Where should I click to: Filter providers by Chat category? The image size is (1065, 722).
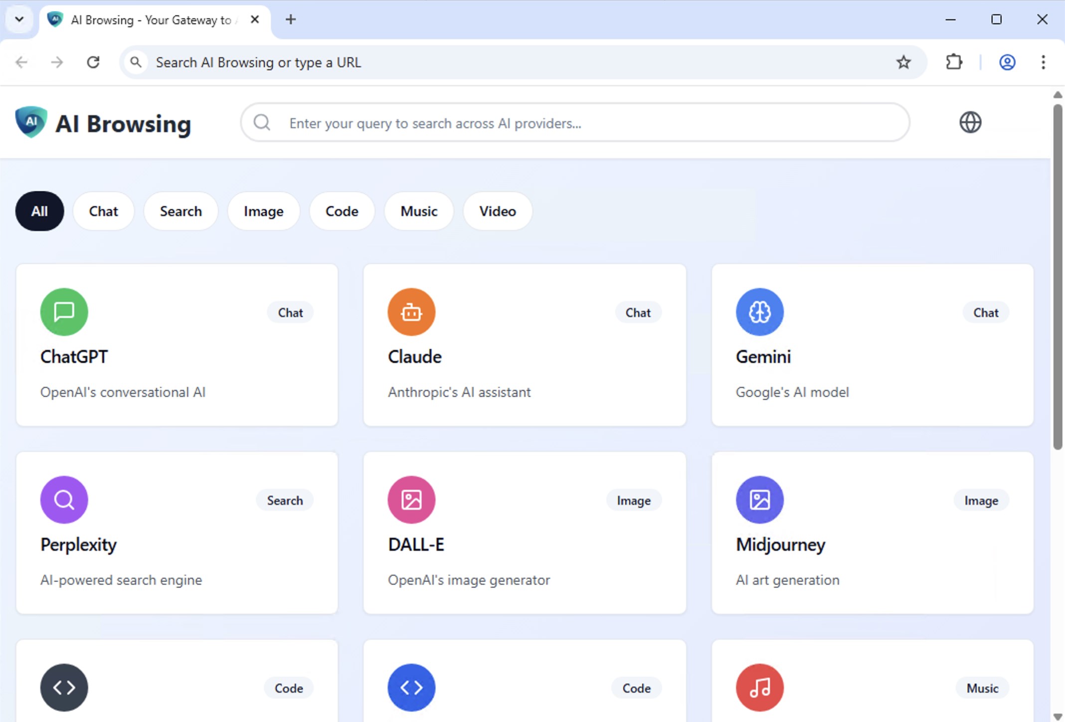coord(103,211)
